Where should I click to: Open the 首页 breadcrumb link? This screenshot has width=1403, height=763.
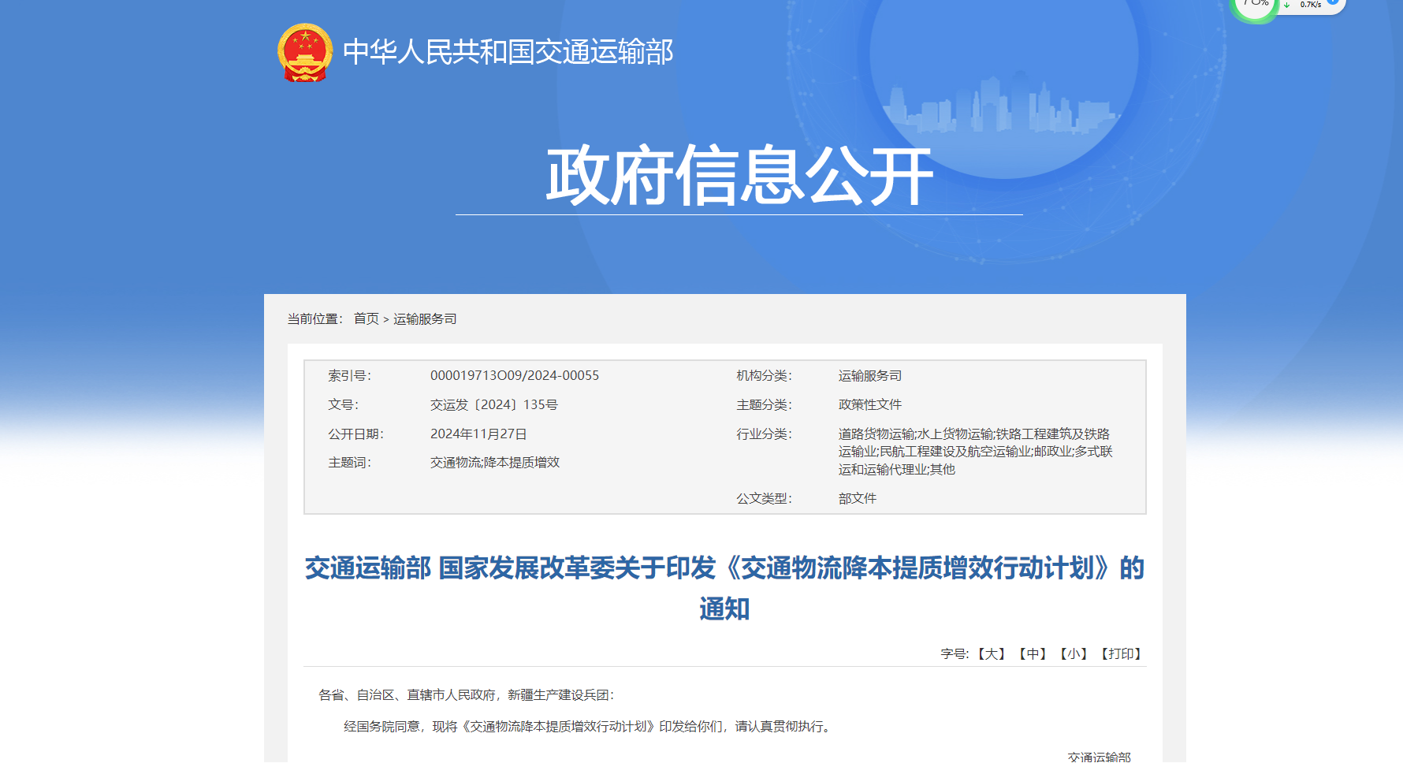[x=365, y=319]
